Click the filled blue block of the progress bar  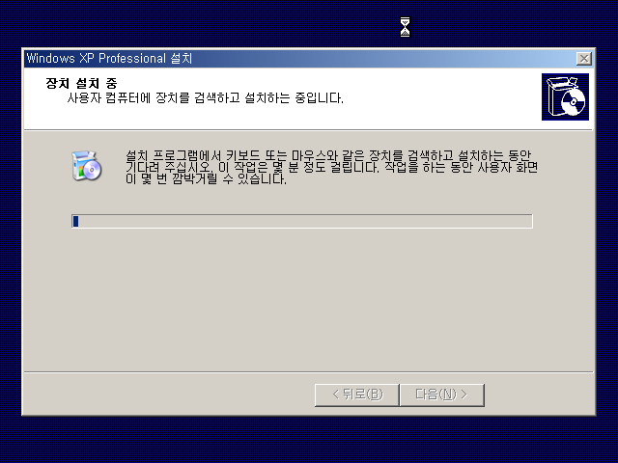click(x=75, y=221)
